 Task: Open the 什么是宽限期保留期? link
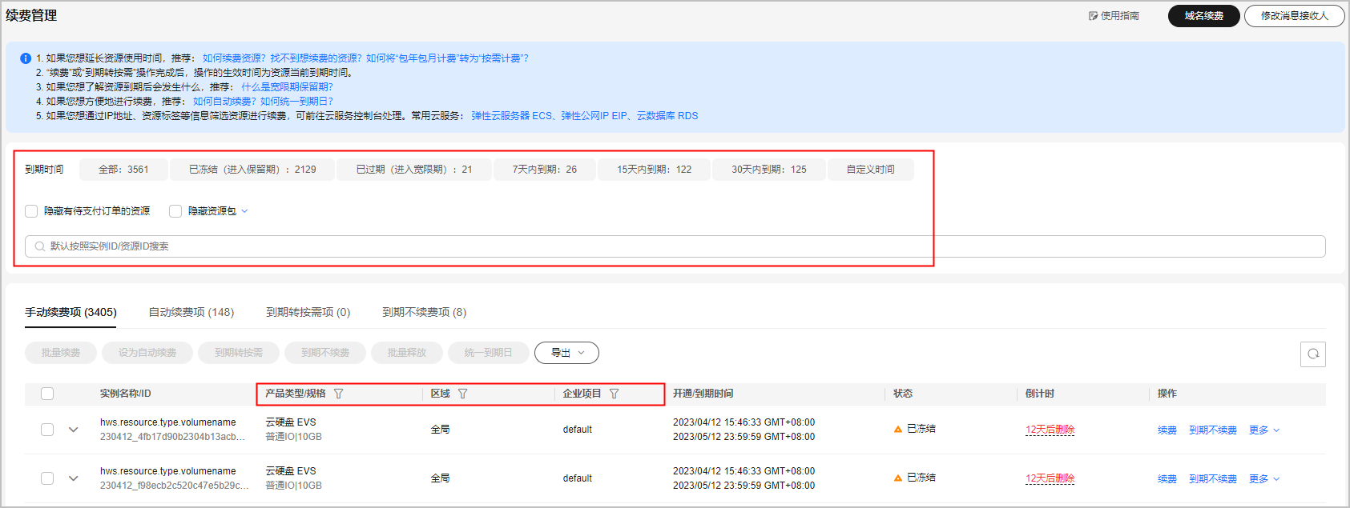(x=287, y=87)
